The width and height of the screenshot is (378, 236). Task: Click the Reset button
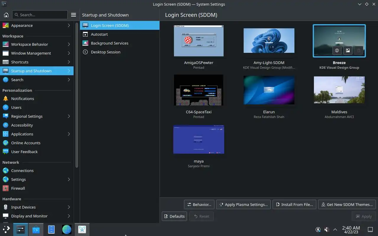tap(201, 216)
